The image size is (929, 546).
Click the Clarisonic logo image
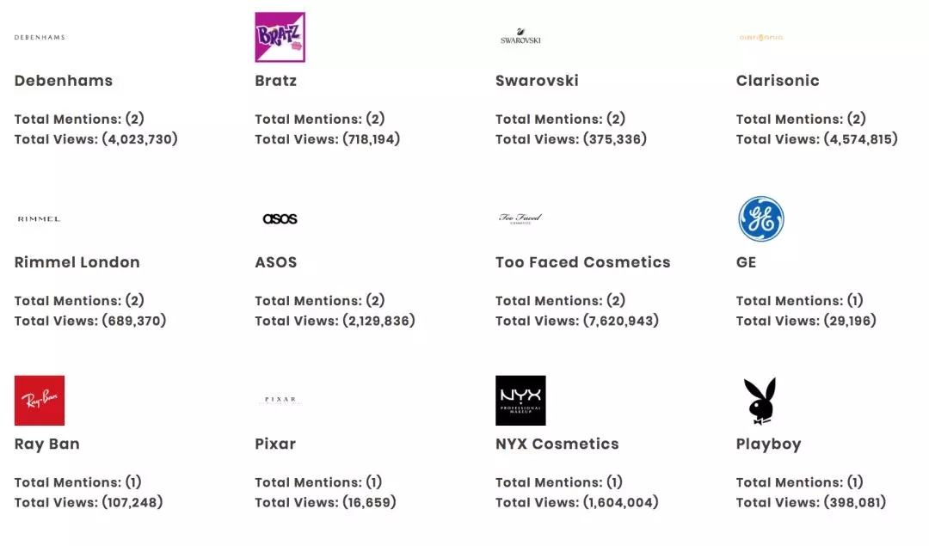coord(760,38)
